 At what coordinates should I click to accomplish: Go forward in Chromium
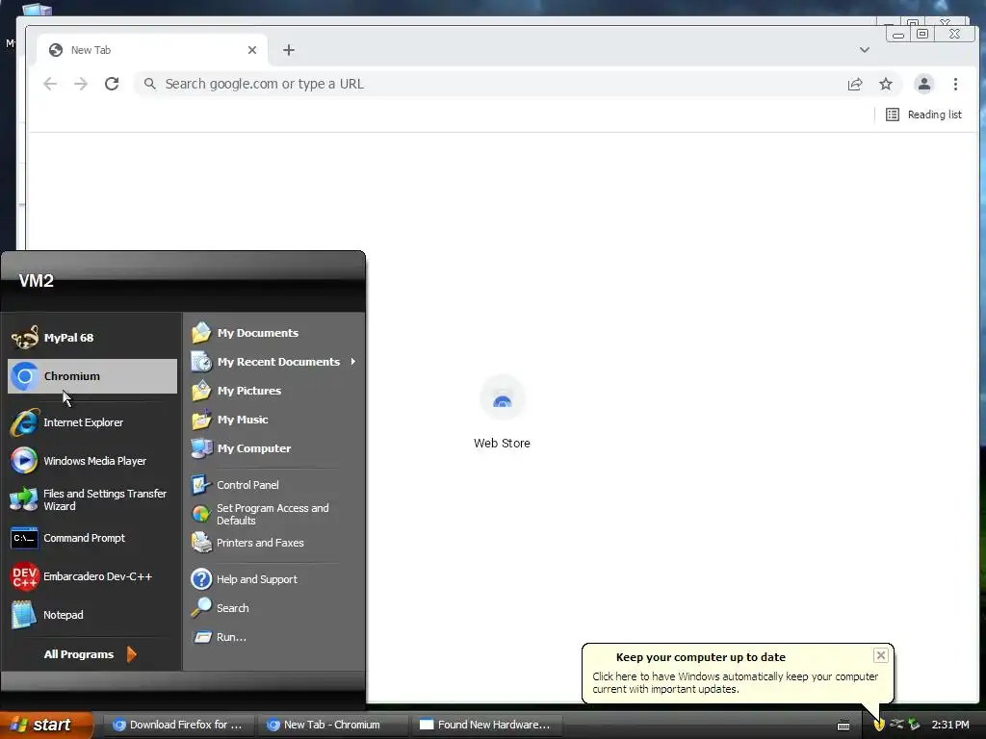(81, 84)
